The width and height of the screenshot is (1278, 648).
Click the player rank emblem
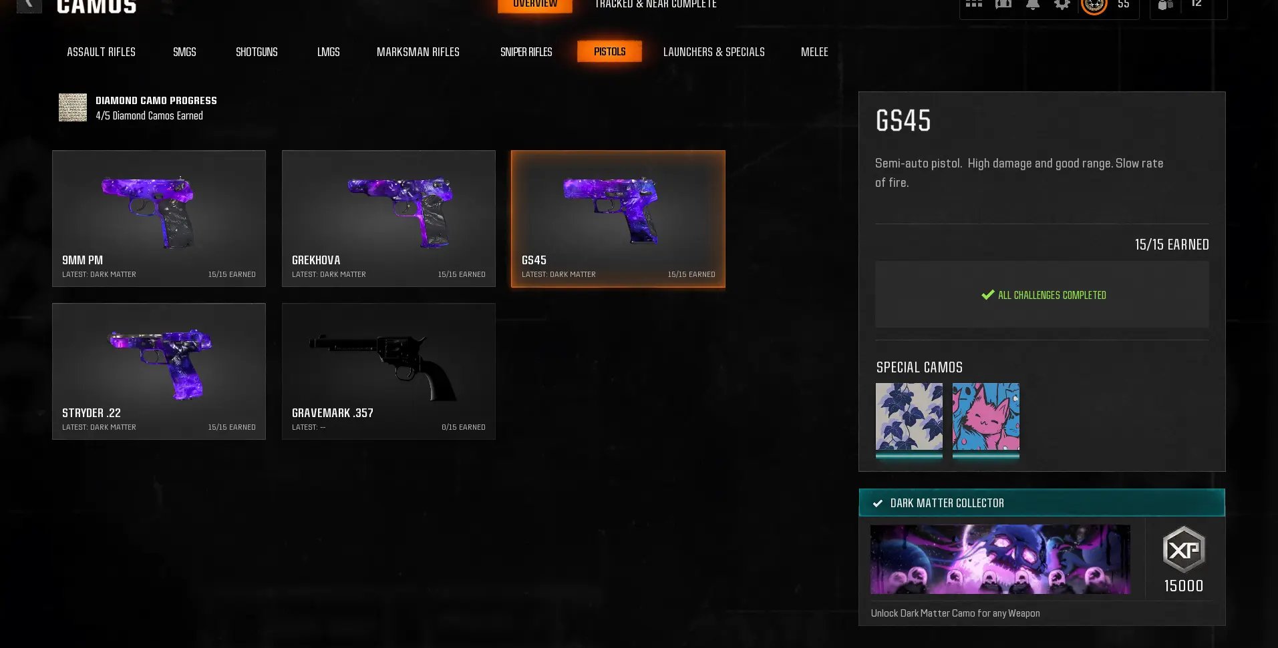coord(1094,5)
